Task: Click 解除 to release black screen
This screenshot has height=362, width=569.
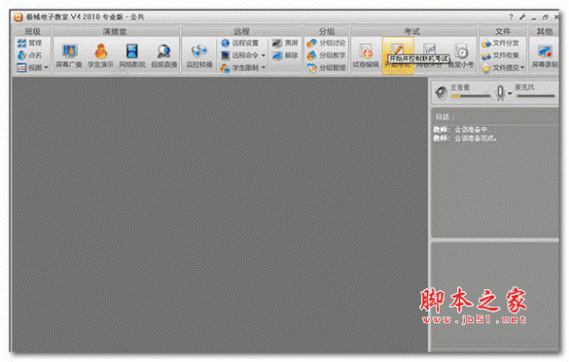Action: click(284, 55)
